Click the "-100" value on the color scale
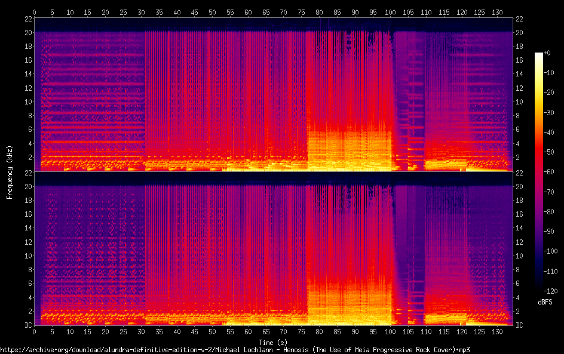This screenshot has height=354, width=564. (551, 251)
